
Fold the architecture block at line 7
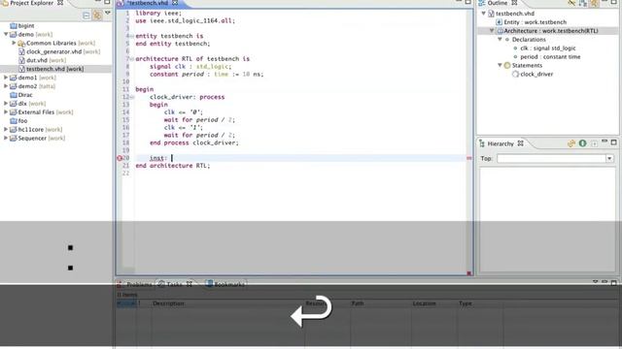(x=132, y=59)
